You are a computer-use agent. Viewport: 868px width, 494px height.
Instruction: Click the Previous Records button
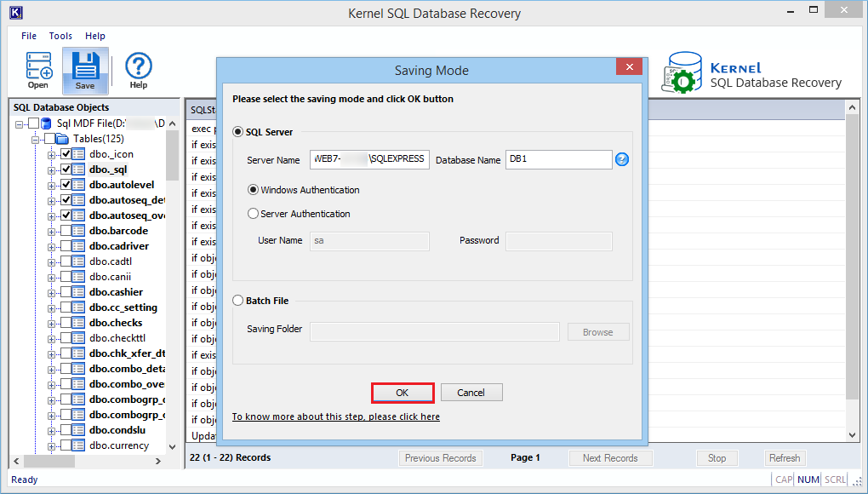click(441, 458)
